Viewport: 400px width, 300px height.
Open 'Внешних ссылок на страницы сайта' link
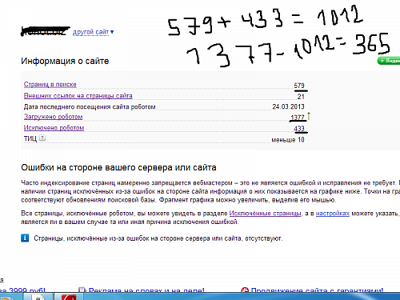click(78, 96)
